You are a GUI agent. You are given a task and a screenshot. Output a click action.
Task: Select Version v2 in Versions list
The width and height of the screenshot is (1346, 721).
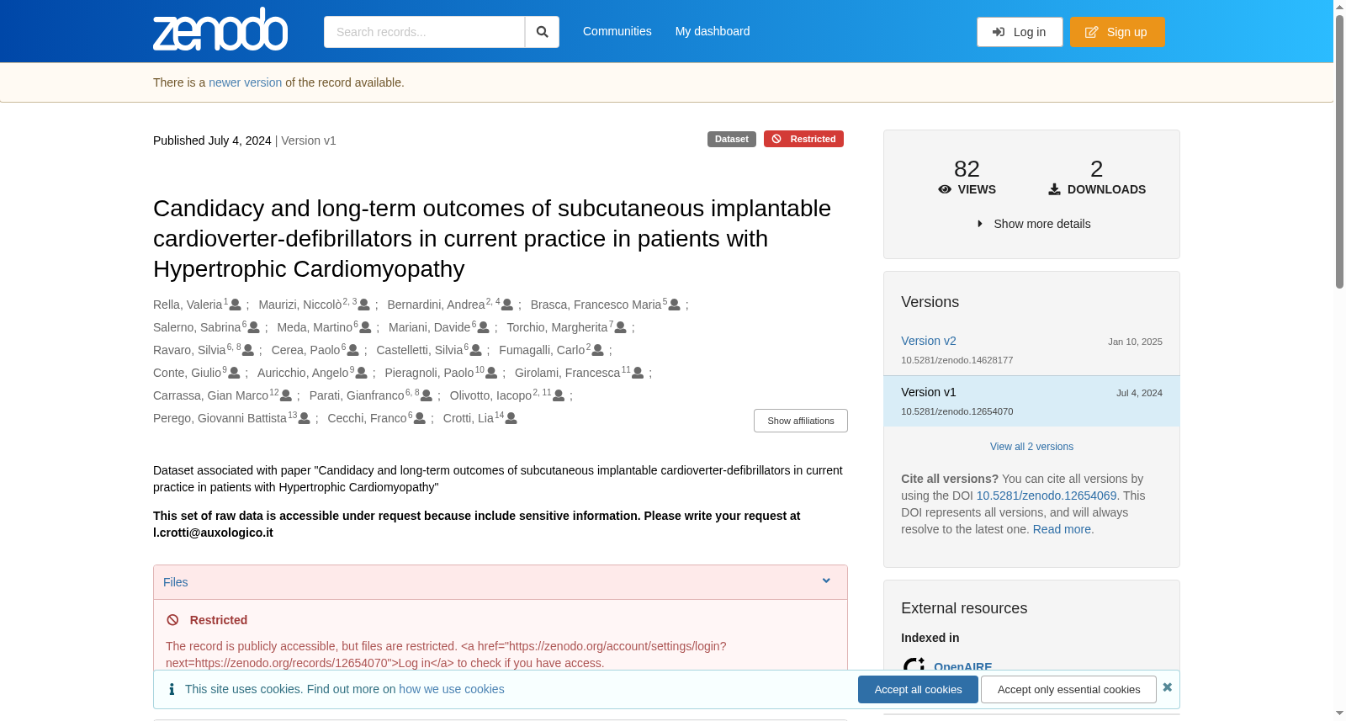[929, 341]
